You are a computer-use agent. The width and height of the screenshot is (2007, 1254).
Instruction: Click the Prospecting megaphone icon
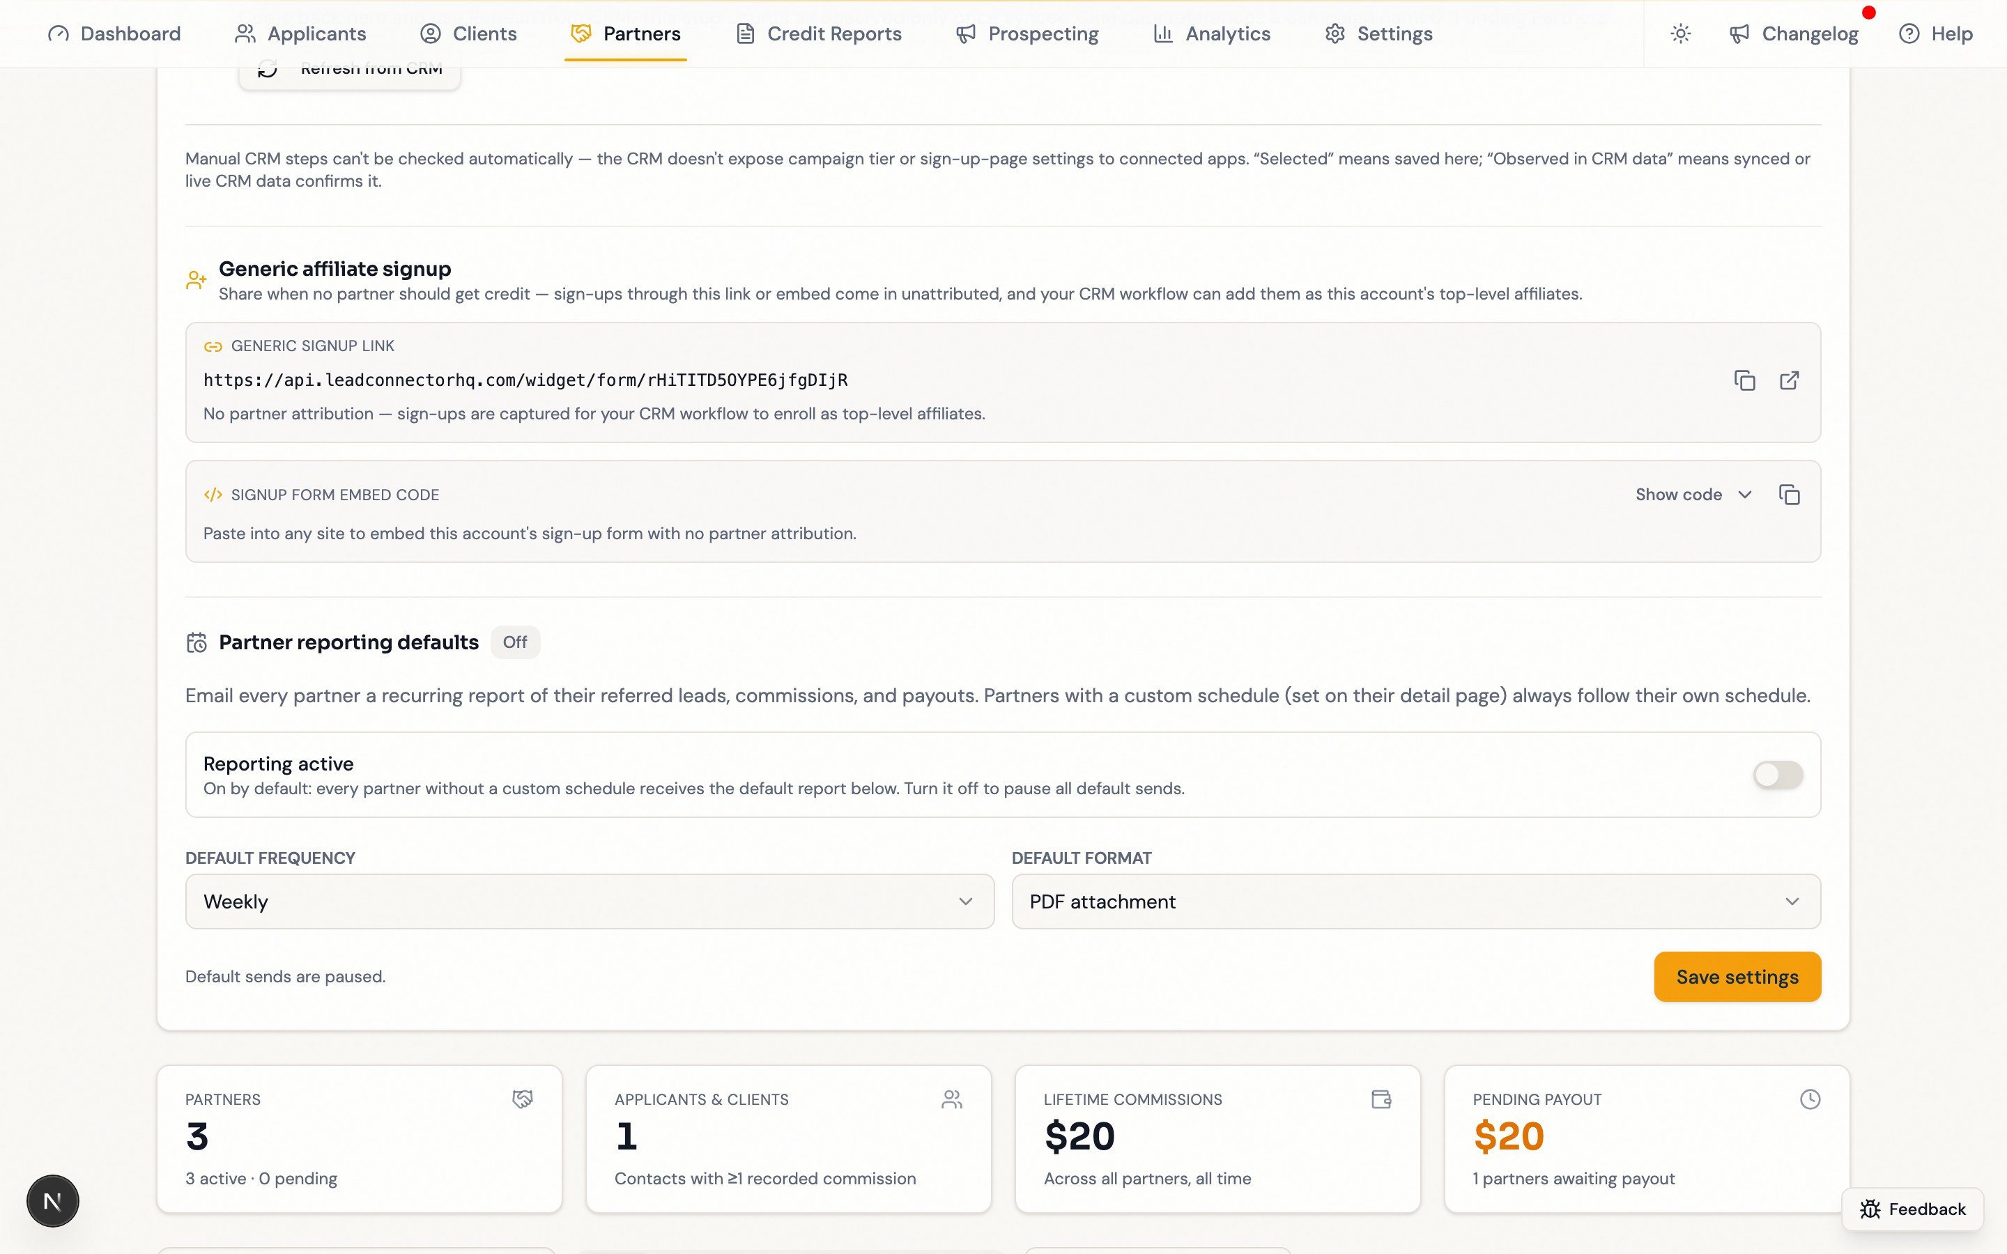966,33
